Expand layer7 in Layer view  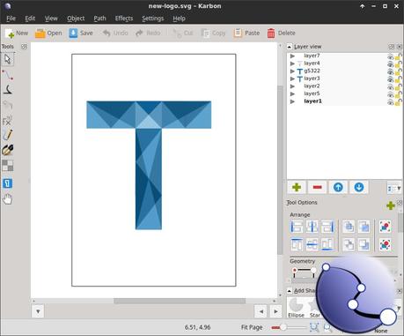(292, 56)
